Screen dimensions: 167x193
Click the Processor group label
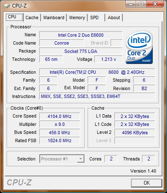pyautogui.click(x=21, y=27)
